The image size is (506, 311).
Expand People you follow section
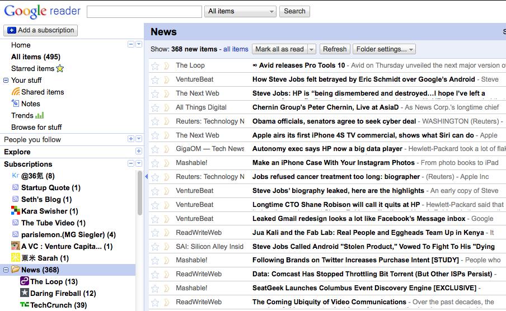click(130, 139)
